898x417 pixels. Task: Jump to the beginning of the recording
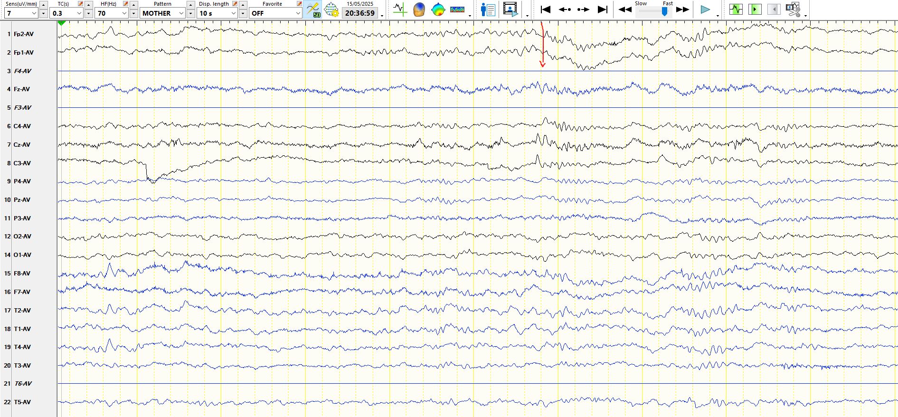point(546,9)
